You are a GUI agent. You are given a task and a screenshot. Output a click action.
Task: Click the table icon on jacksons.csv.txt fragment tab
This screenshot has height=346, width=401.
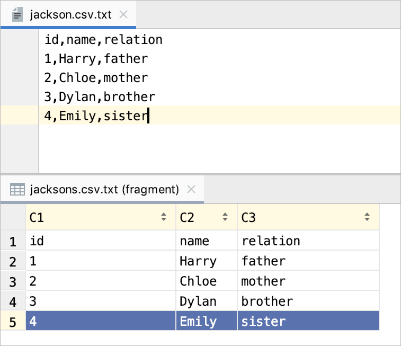17,189
